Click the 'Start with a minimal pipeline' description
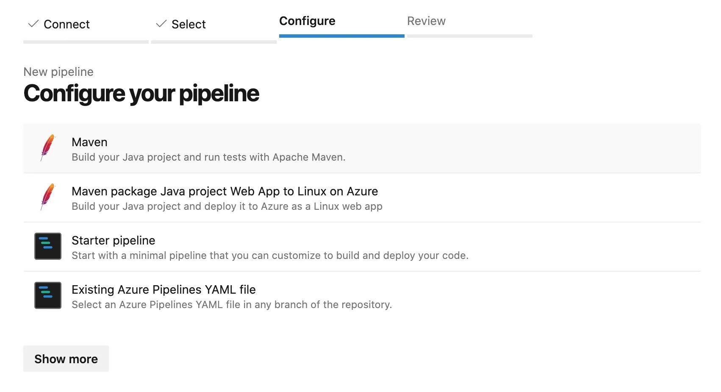The image size is (721, 392). (270, 256)
